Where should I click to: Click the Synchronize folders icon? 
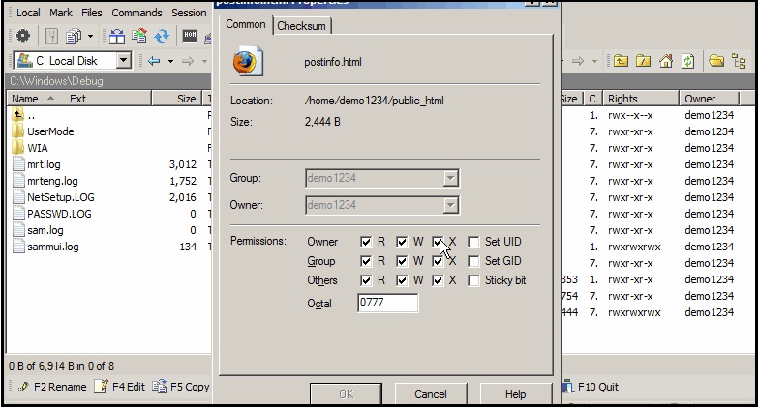click(x=139, y=36)
